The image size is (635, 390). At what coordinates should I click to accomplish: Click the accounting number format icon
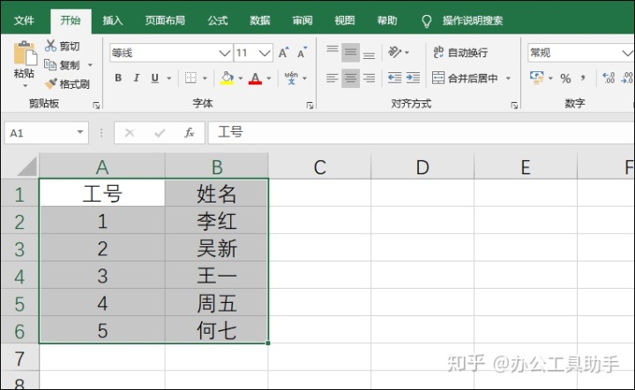point(537,77)
